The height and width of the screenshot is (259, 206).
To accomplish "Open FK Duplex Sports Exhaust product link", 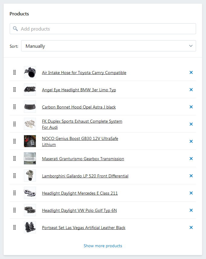I will (82, 124).
